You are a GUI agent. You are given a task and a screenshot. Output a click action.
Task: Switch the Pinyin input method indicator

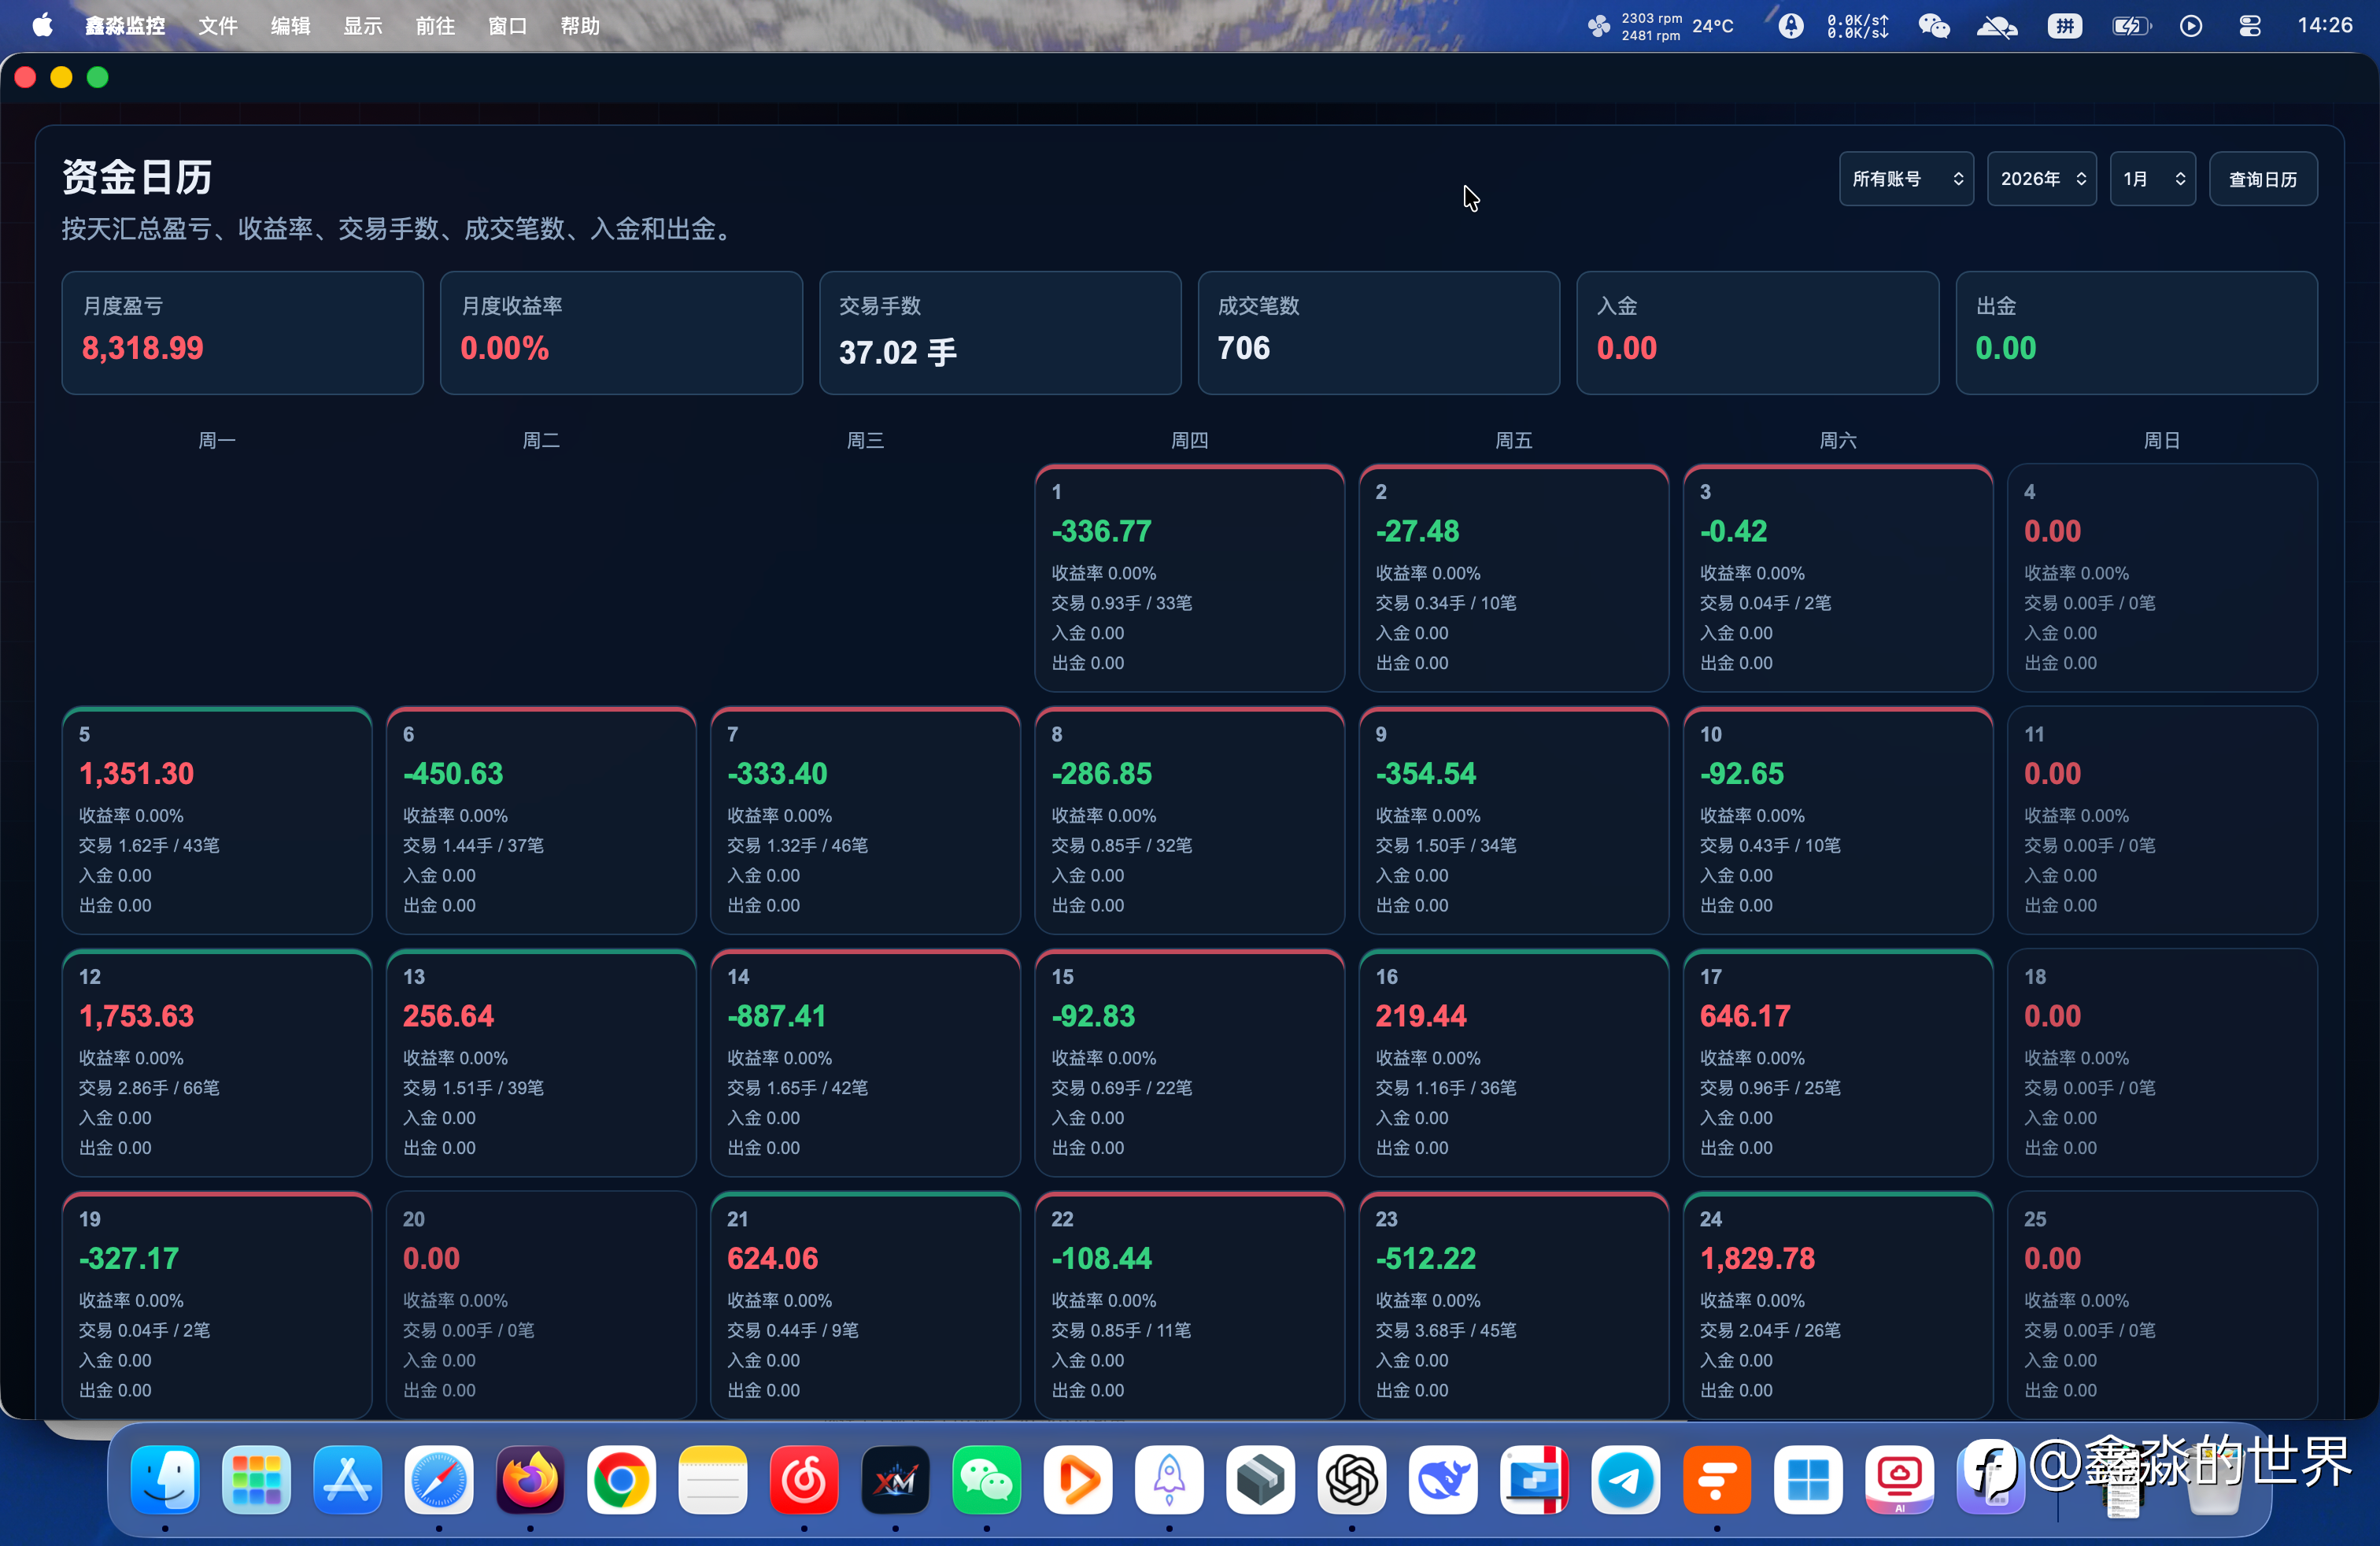pyautogui.click(x=2065, y=26)
